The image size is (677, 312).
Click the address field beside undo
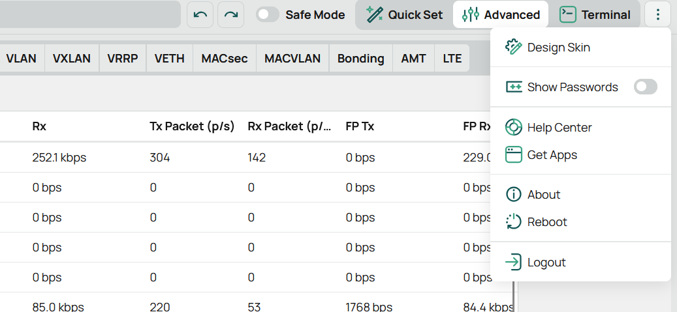point(90,14)
